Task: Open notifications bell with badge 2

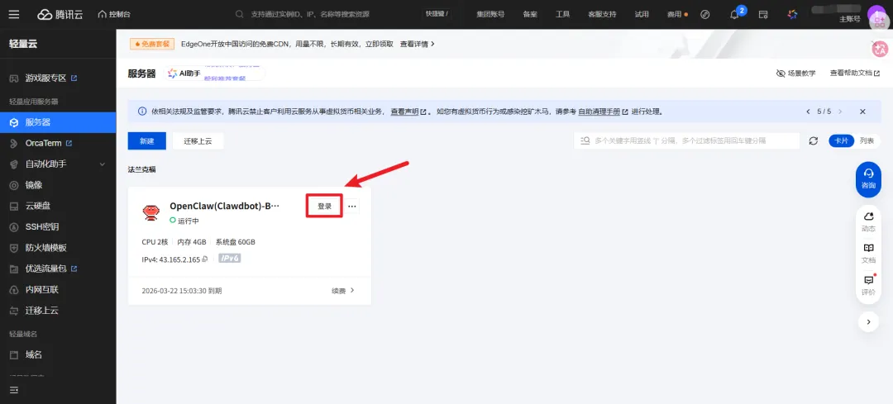Action: pos(736,14)
